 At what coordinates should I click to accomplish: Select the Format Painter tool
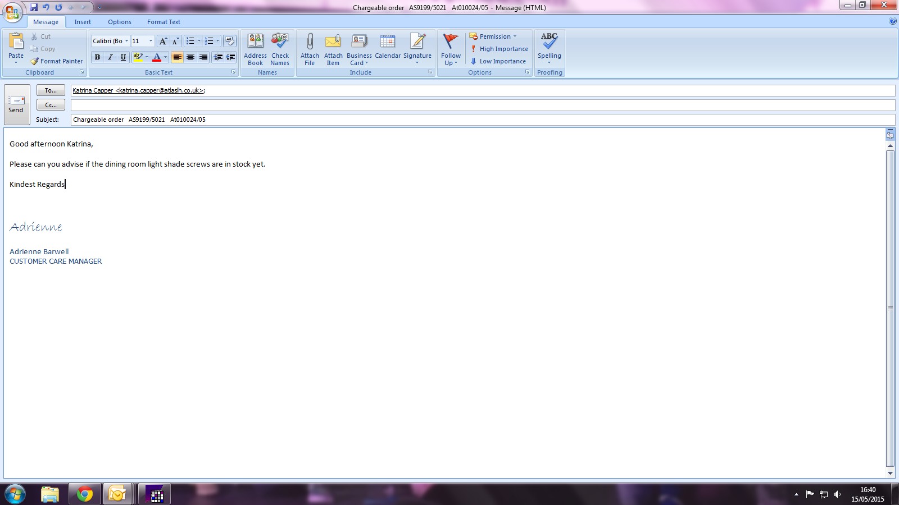pyautogui.click(x=56, y=61)
